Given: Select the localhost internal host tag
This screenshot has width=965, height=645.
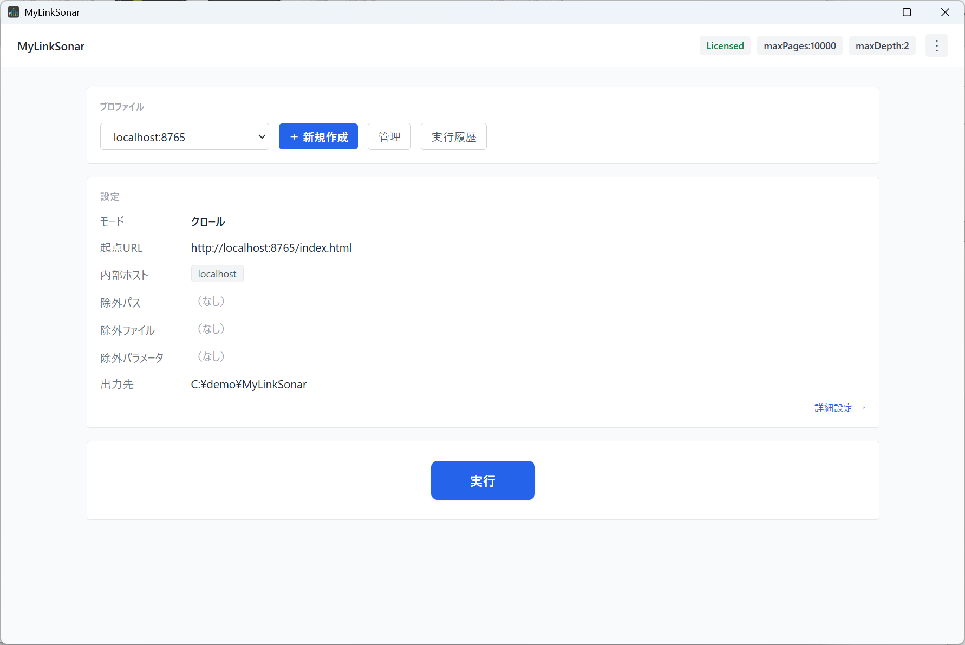Looking at the screenshot, I should [217, 274].
